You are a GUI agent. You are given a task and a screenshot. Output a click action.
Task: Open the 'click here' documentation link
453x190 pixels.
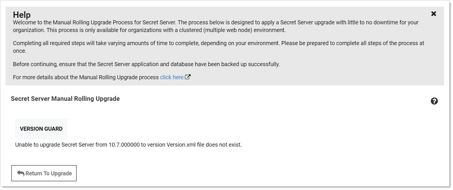172,77
